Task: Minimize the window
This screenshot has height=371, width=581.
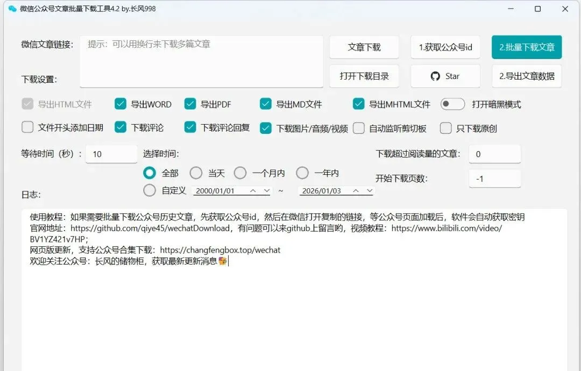Action: 511,9
